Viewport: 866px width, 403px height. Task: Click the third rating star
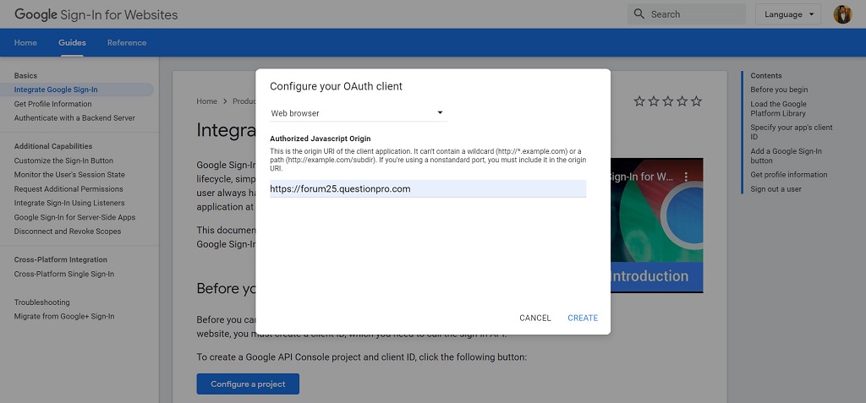pos(668,101)
